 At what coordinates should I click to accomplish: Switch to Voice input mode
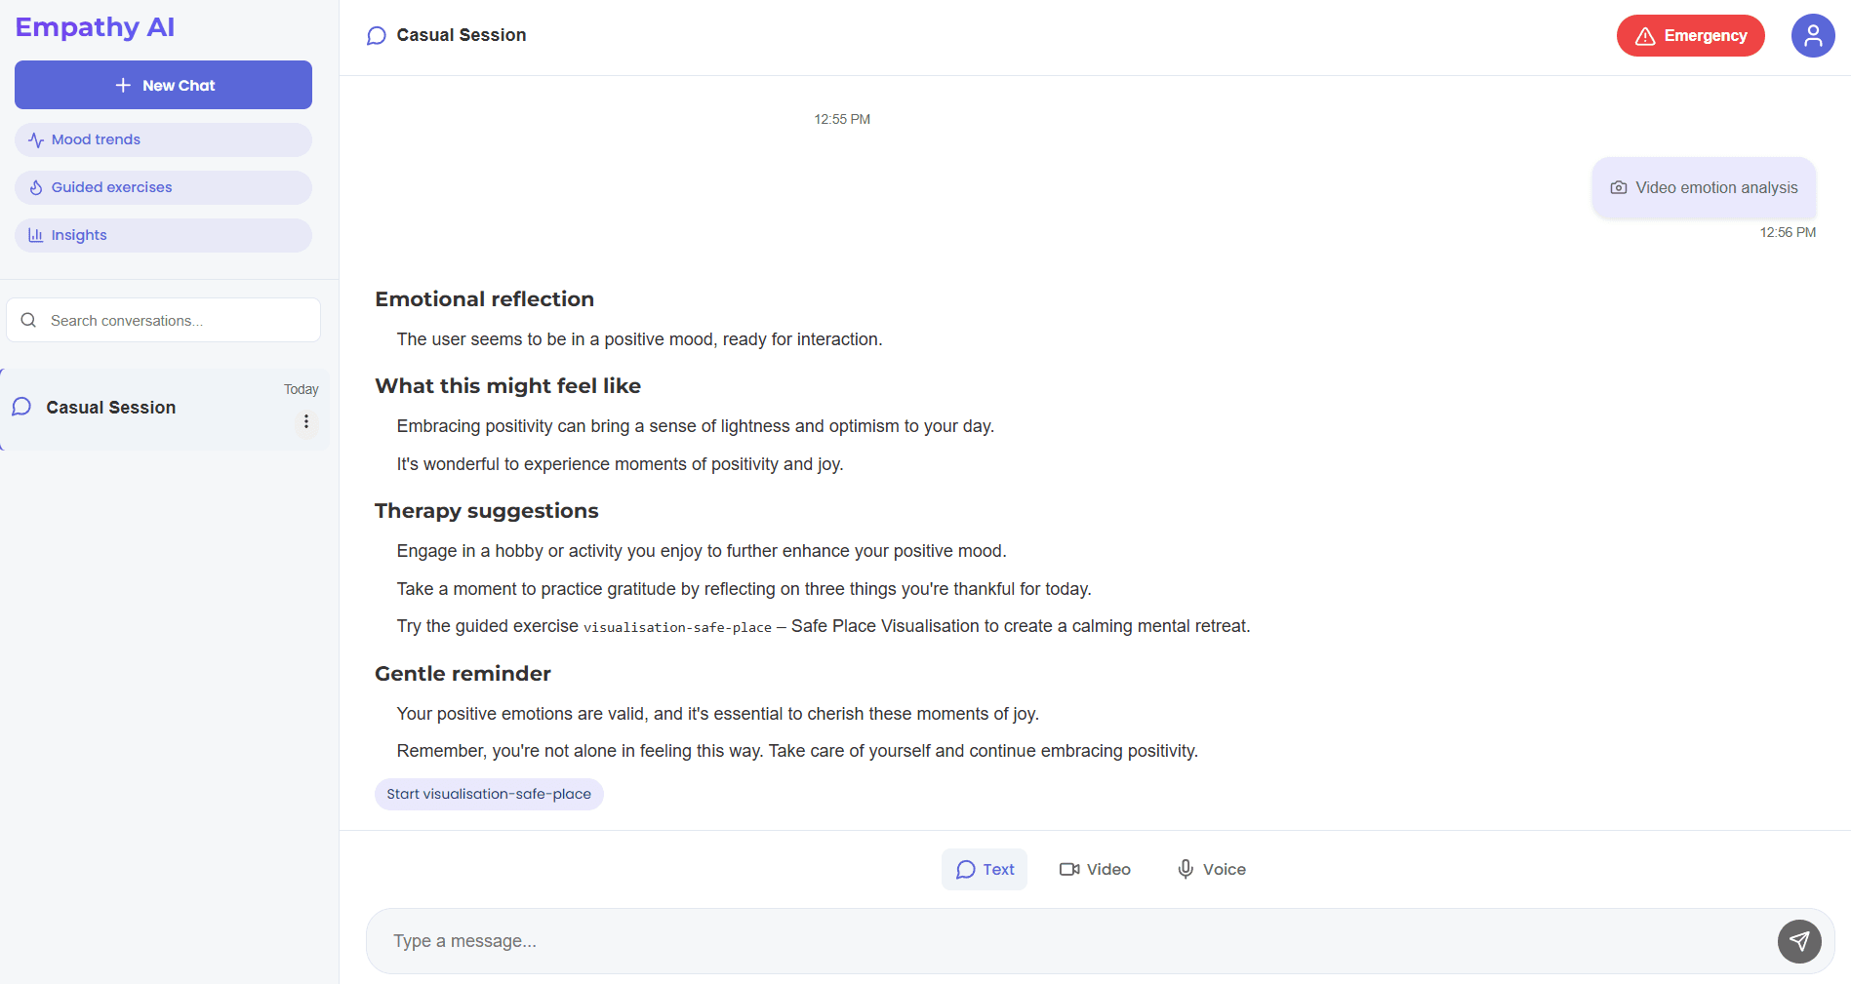[x=1211, y=869]
